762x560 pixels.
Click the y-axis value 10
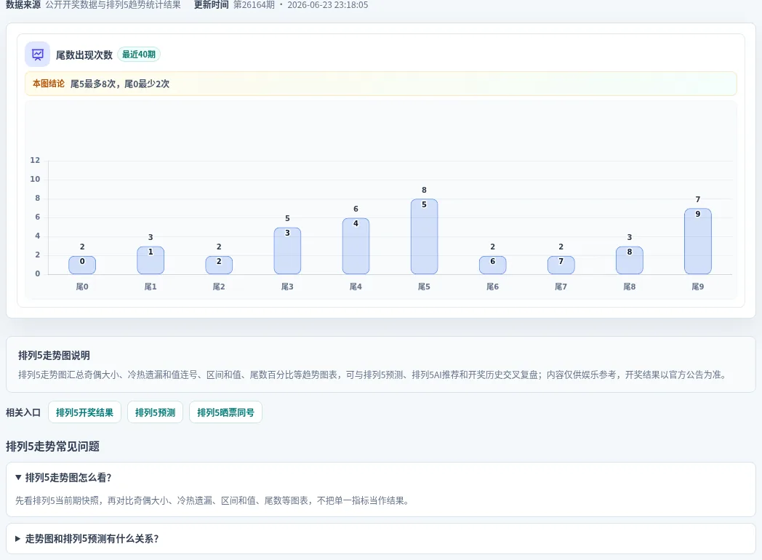coord(35,179)
